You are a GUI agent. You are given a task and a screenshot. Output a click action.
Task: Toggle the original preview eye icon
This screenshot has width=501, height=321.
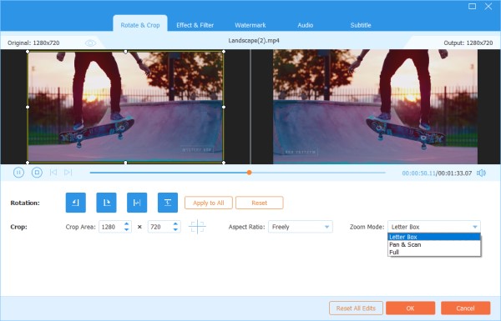pos(90,43)
